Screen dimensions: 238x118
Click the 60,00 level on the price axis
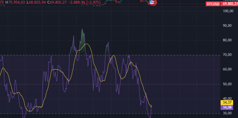228,70
